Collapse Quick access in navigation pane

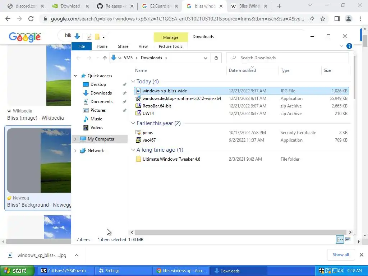(x=75, y=75)
